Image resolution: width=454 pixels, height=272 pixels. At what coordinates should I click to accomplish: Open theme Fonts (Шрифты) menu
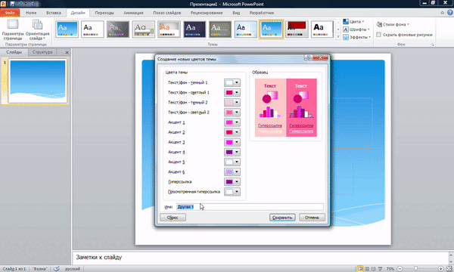click(x=356, y=29)
